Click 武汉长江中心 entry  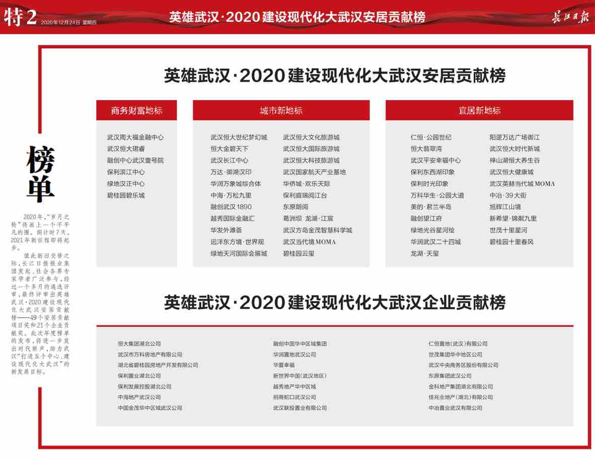coord(229,160)
